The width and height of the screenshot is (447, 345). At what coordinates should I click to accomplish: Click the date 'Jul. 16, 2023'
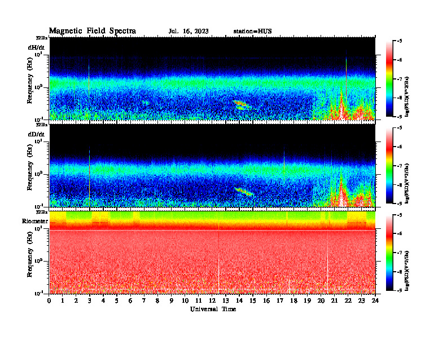(x=189, y=31)
